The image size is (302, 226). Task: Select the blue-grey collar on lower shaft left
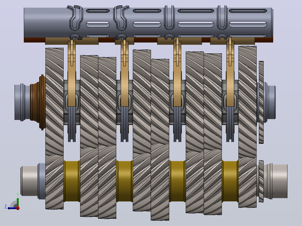coord(41,181)
